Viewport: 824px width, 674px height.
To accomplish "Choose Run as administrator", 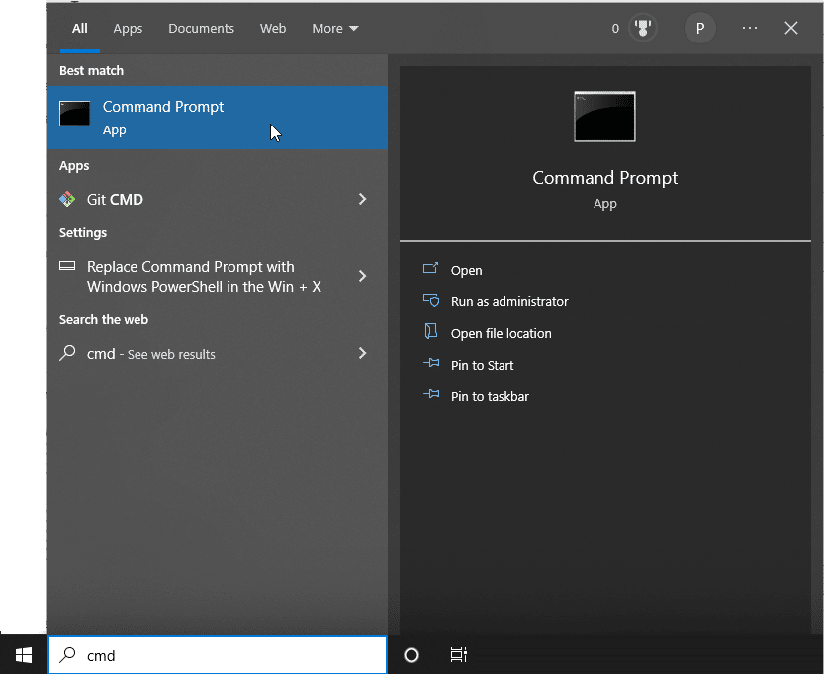I will coord(508,301).
